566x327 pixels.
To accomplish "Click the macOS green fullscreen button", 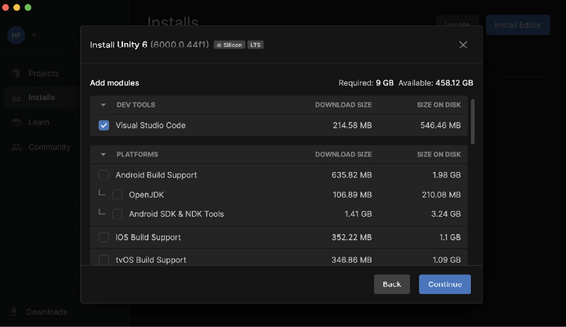I will (x=27, y=7).
